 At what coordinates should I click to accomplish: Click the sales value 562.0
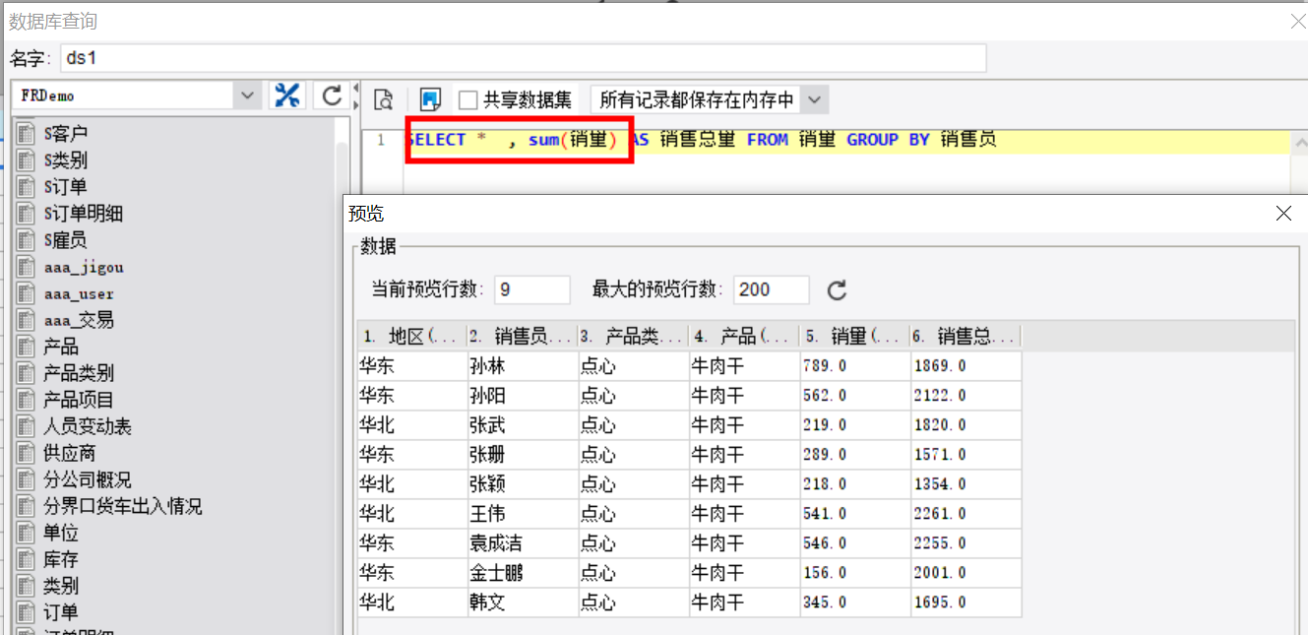[854, 396]
